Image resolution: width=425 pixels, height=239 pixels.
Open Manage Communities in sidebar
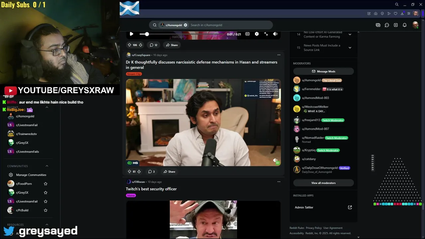point(31,175)
